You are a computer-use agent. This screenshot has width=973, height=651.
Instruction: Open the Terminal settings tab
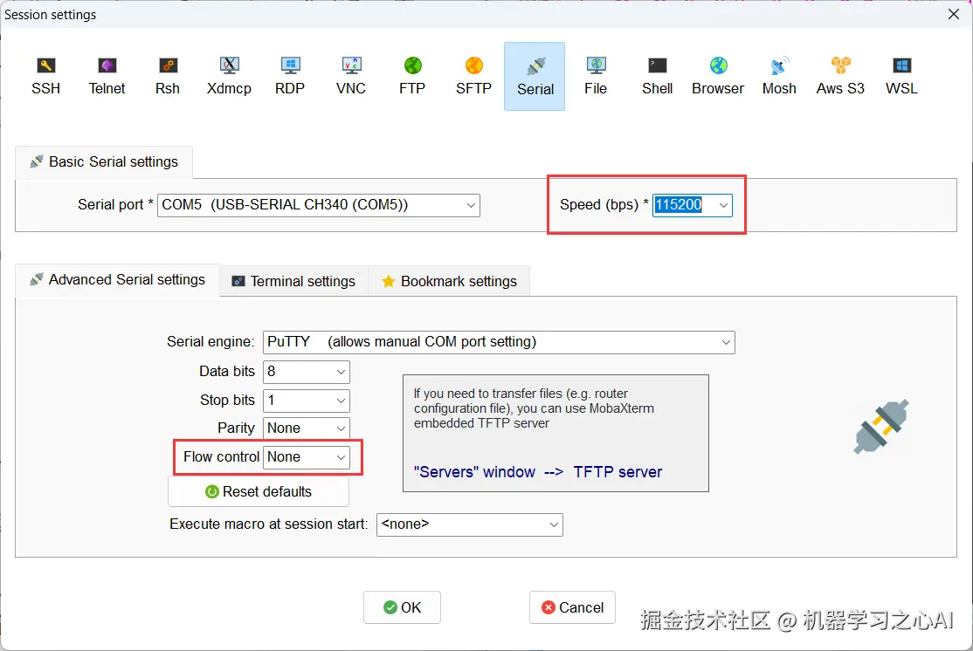293,282
